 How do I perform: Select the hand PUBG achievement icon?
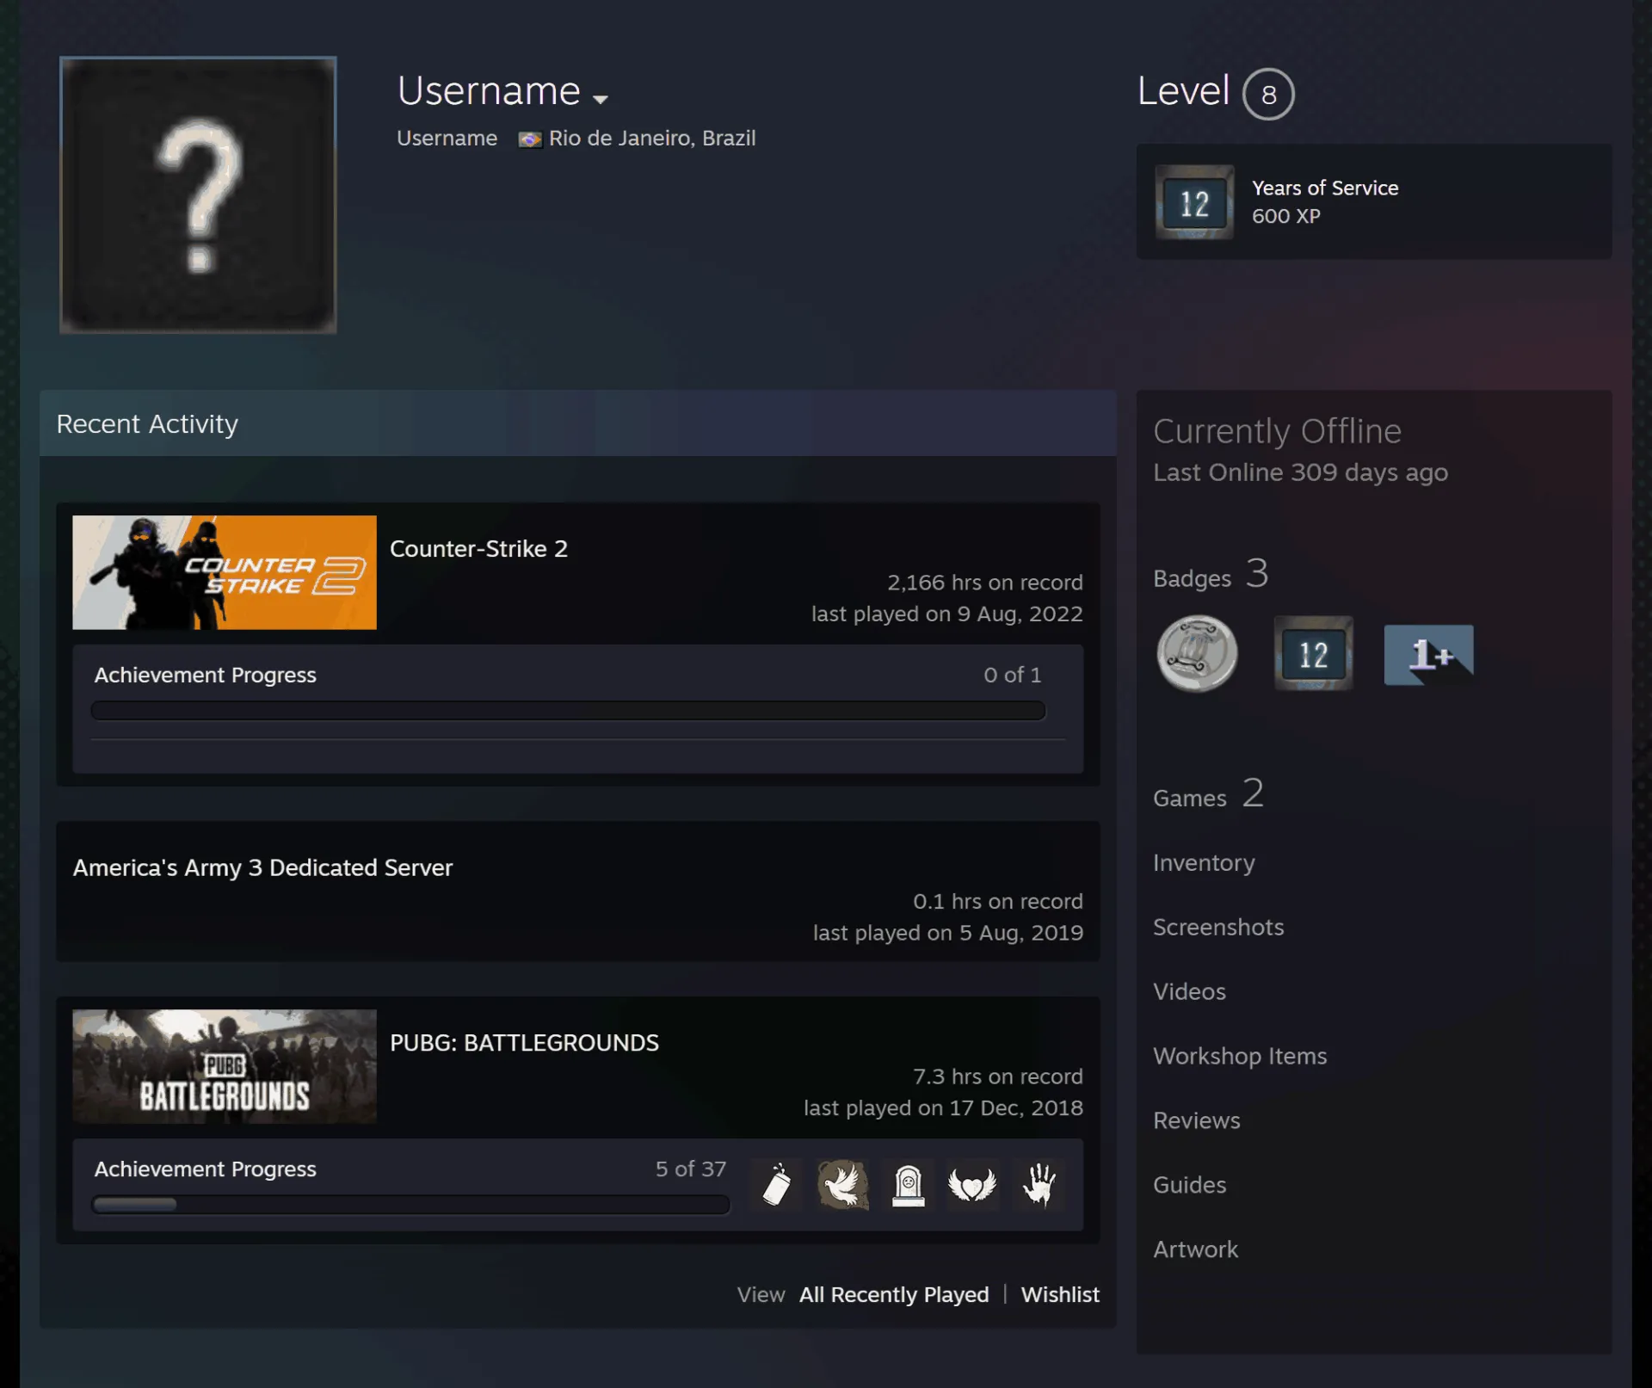coord(1039,1185)
